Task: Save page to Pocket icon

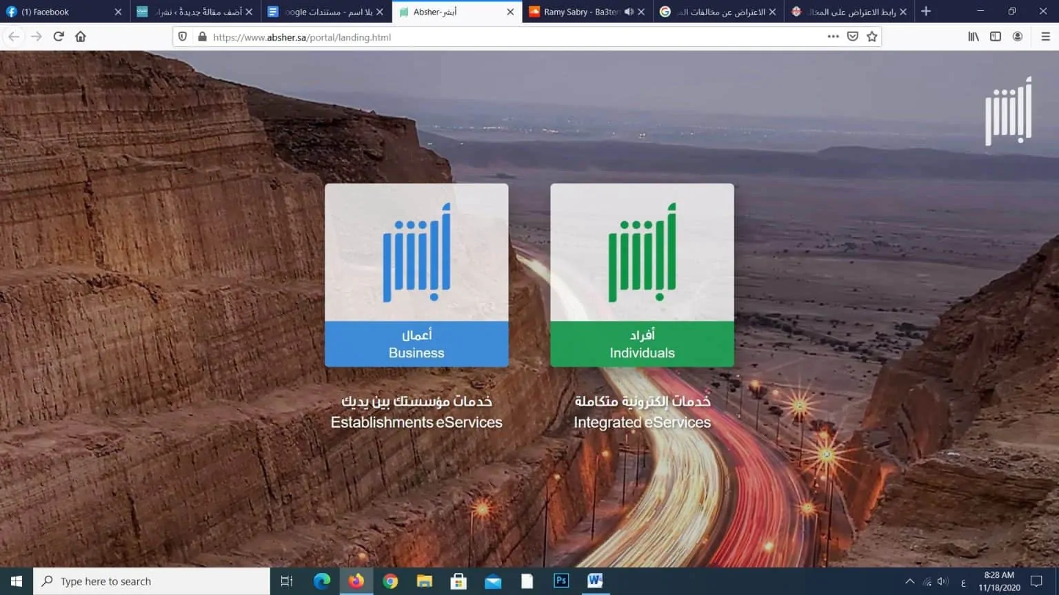Action: [853, 36]
